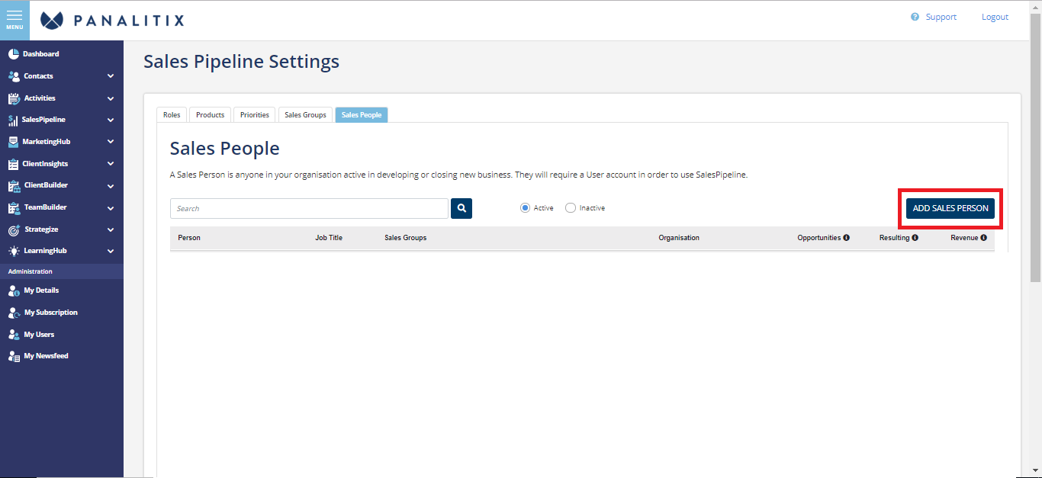The width and height of the screenshot is (1042, 478).
Task: Expand the LearningHub menu chevron
Action: click(111, 252)
